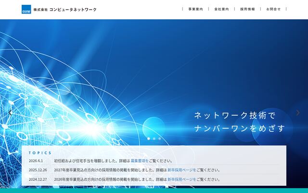This screenshot has height=193, width=308.
Task: Open 新卒採用ページ link in the 2024.12.27 topic
Action: point(182,179)
